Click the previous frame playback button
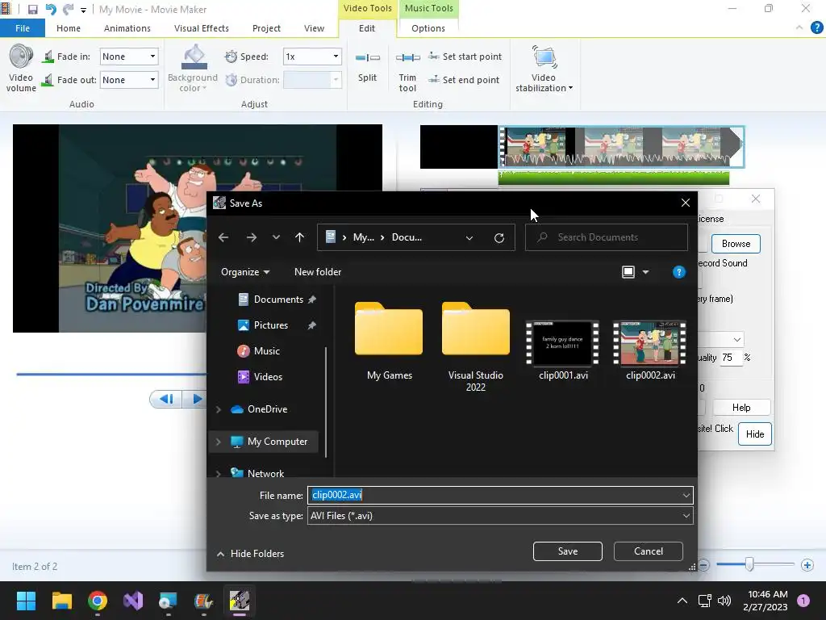The image size is (826, 620). pyautogui.click(x=166, y=399)
